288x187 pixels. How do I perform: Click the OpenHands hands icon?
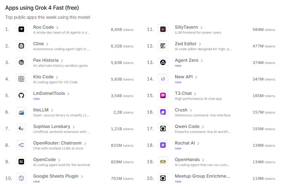pos(163,162)
